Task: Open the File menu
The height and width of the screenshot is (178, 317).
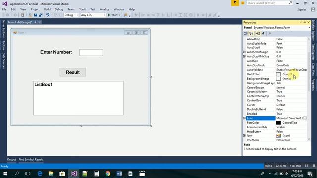Action: click(4, 9)
